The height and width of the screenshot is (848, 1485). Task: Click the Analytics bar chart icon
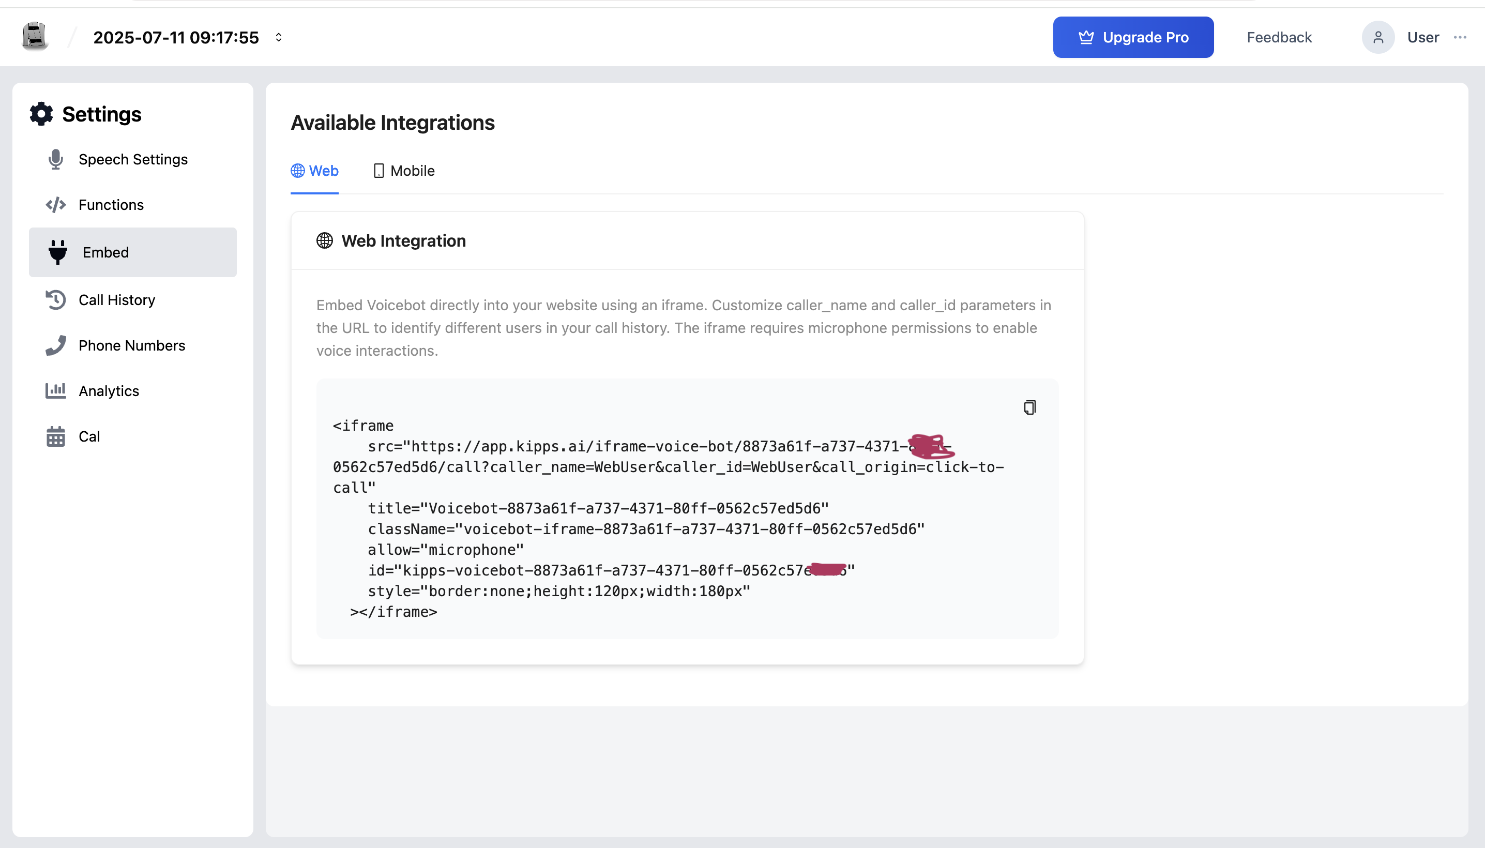55,391
